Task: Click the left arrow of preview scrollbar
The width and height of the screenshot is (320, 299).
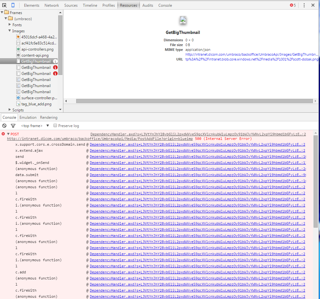Action: (66, 101)
